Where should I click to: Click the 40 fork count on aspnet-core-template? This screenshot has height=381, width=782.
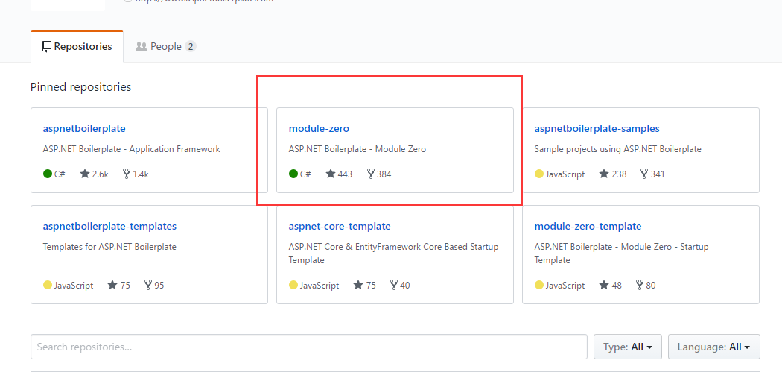(405, 286)
